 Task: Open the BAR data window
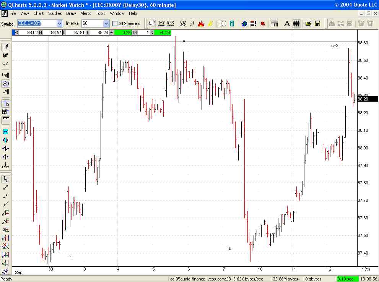171,23
